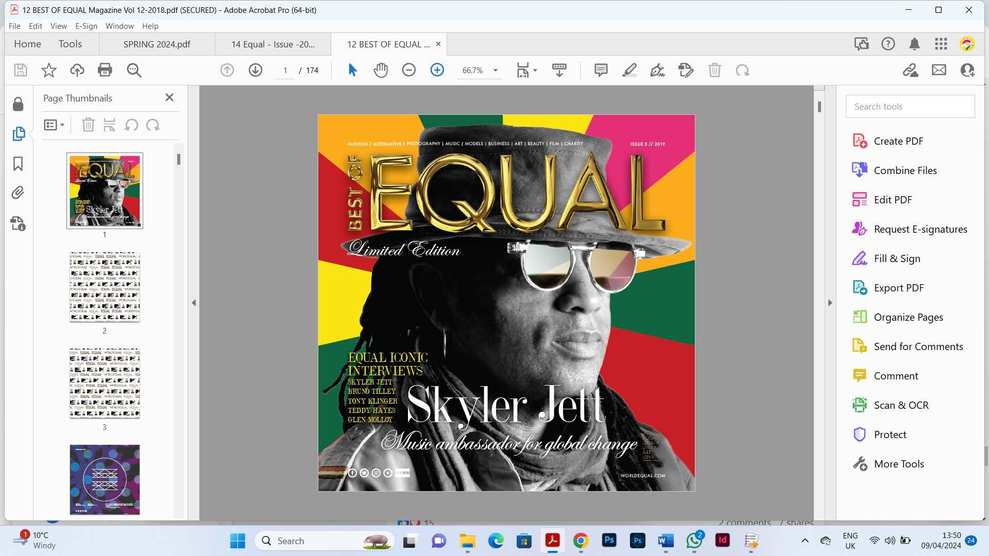This screenshot has width=989, height=556.
Task: Switch to SPRING 2024.pdf tab
Action: (x=157, y=44)
